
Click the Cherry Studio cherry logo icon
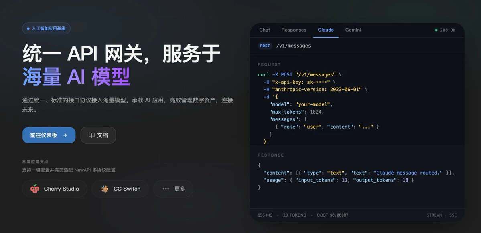coord(35,189)
